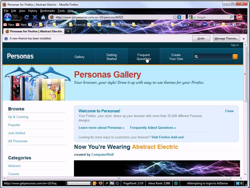This screenshot has height=188, width=250.
Task: Go to the Home page icon
Action: tap(43, 17)
